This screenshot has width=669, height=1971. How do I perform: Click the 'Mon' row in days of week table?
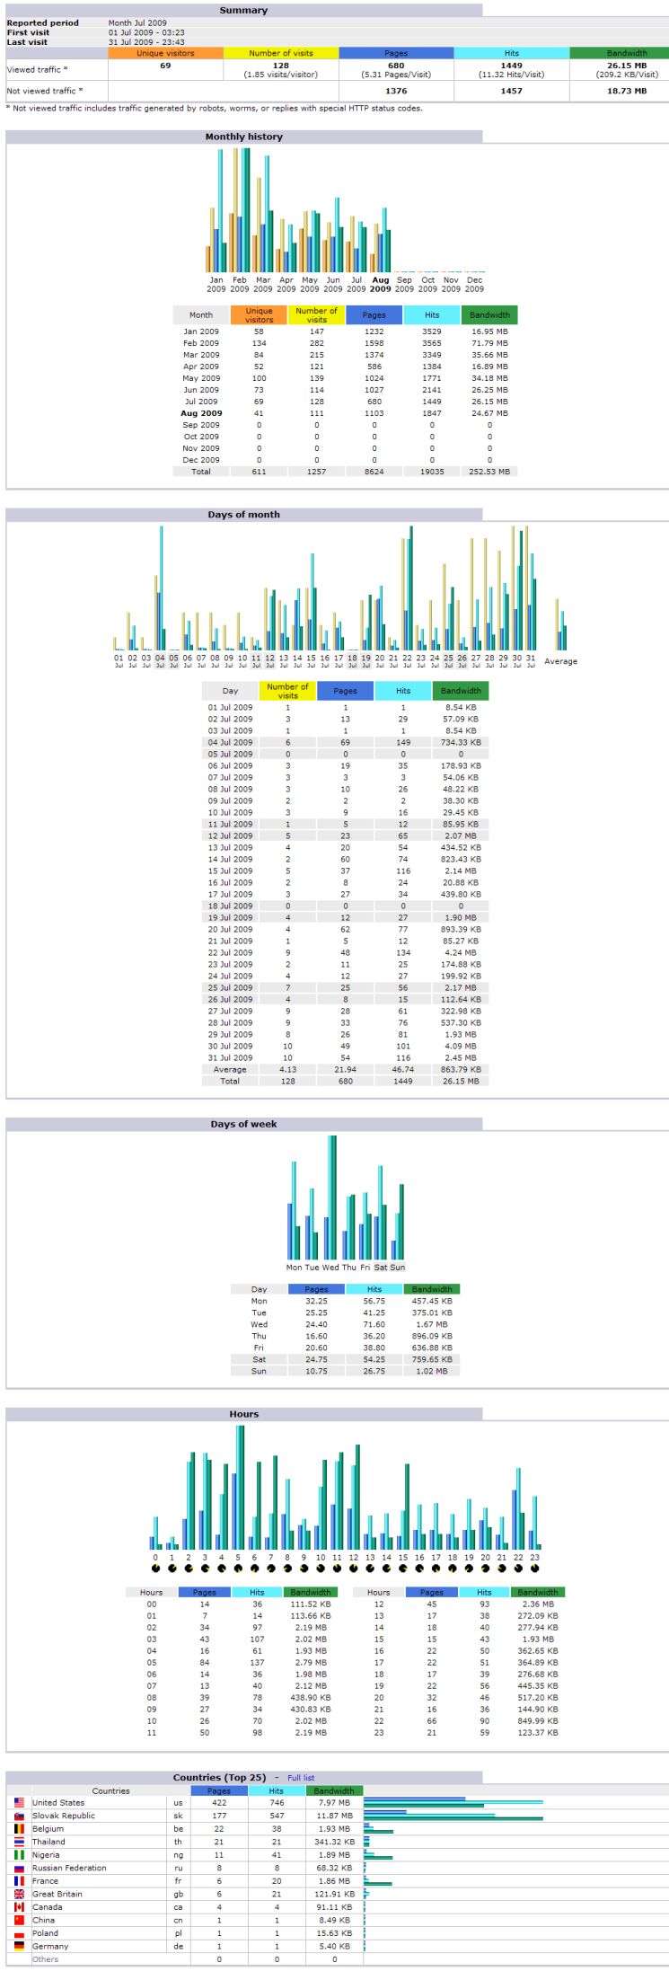[x=346, y=1301]
